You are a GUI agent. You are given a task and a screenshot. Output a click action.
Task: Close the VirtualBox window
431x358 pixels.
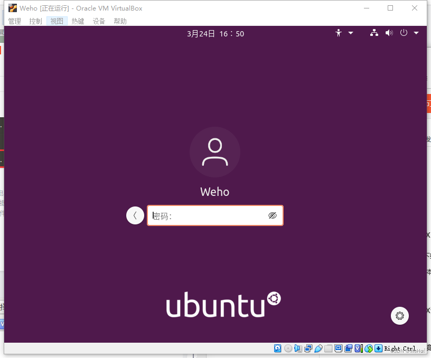click(415, 8)
